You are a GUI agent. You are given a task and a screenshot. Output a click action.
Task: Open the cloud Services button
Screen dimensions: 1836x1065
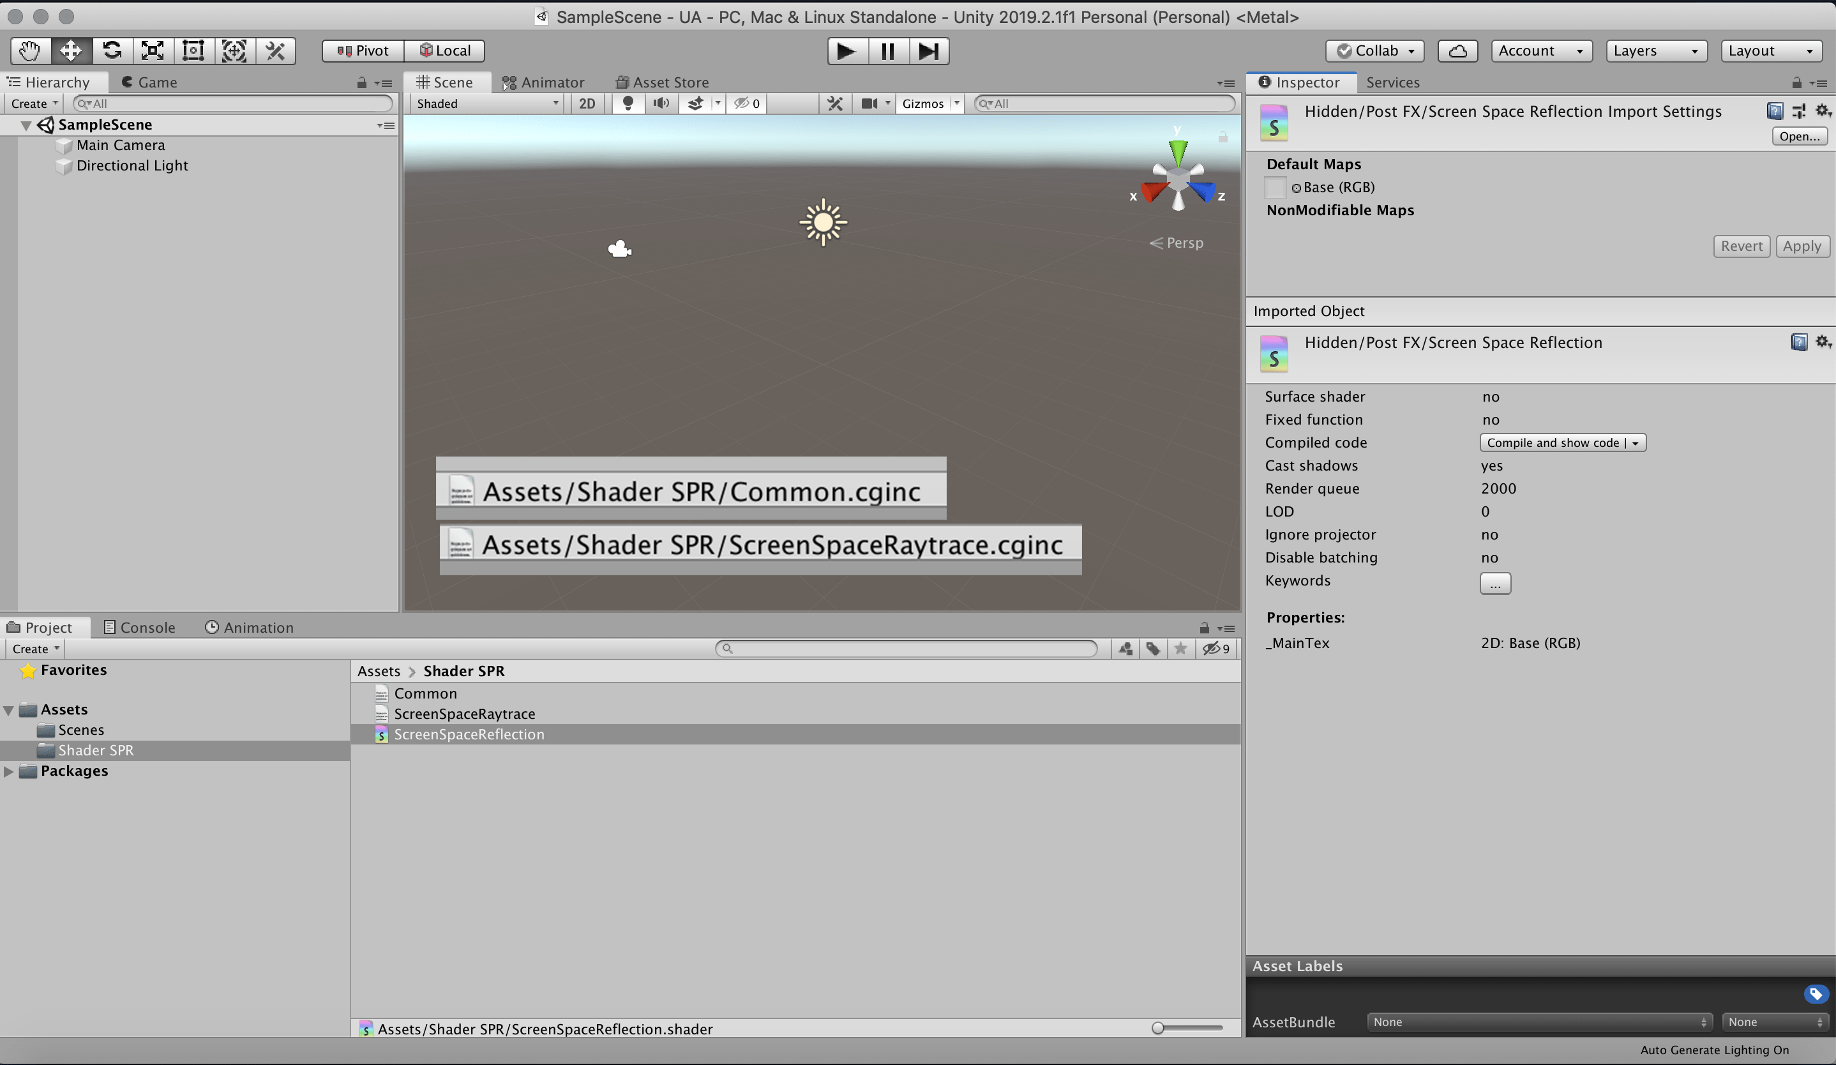click(1457, 51)
